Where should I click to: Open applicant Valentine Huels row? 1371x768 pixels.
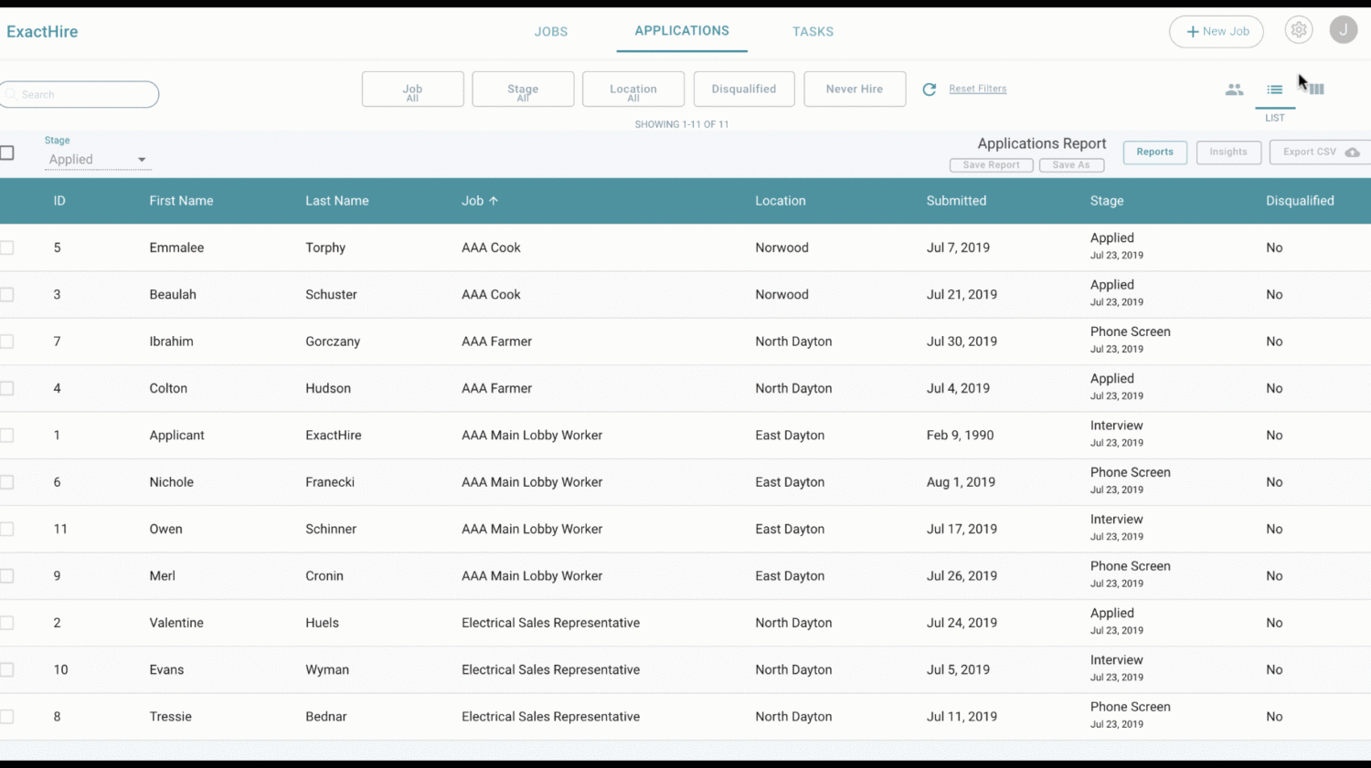(x=685, y=623)
